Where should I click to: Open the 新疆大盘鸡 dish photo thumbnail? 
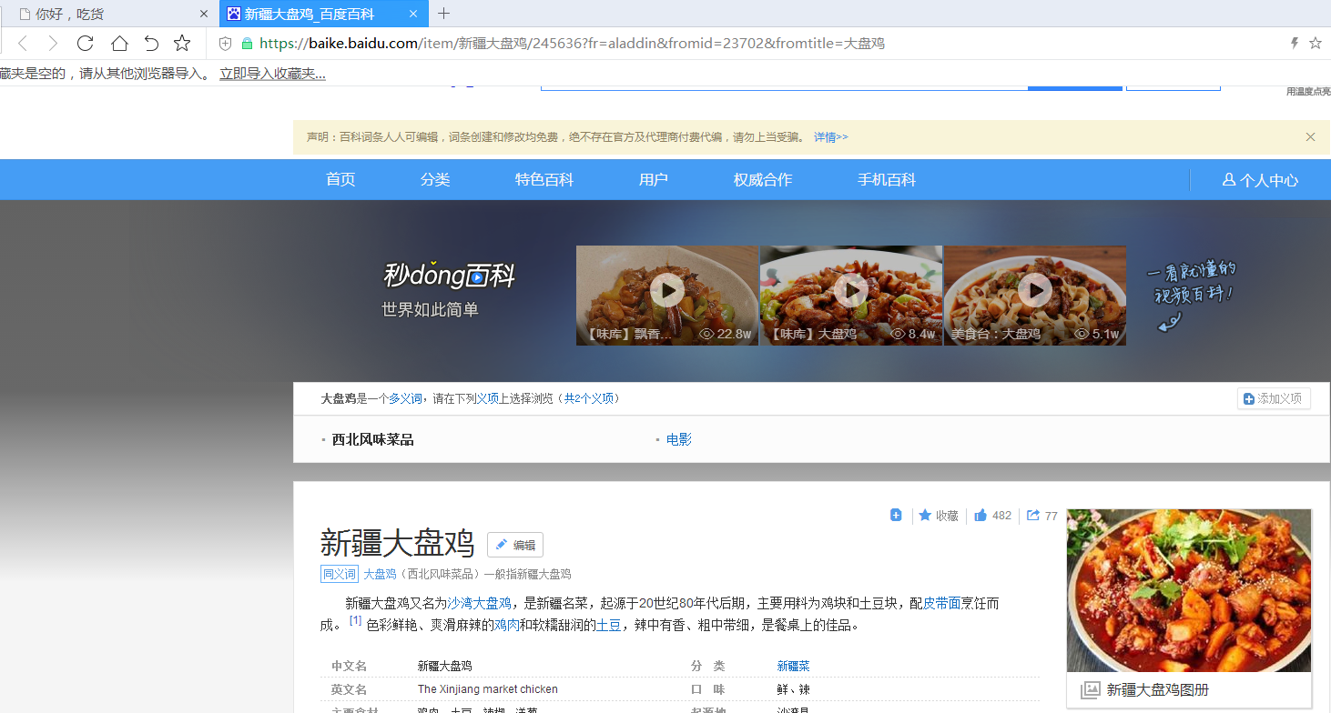point(1189,590)
